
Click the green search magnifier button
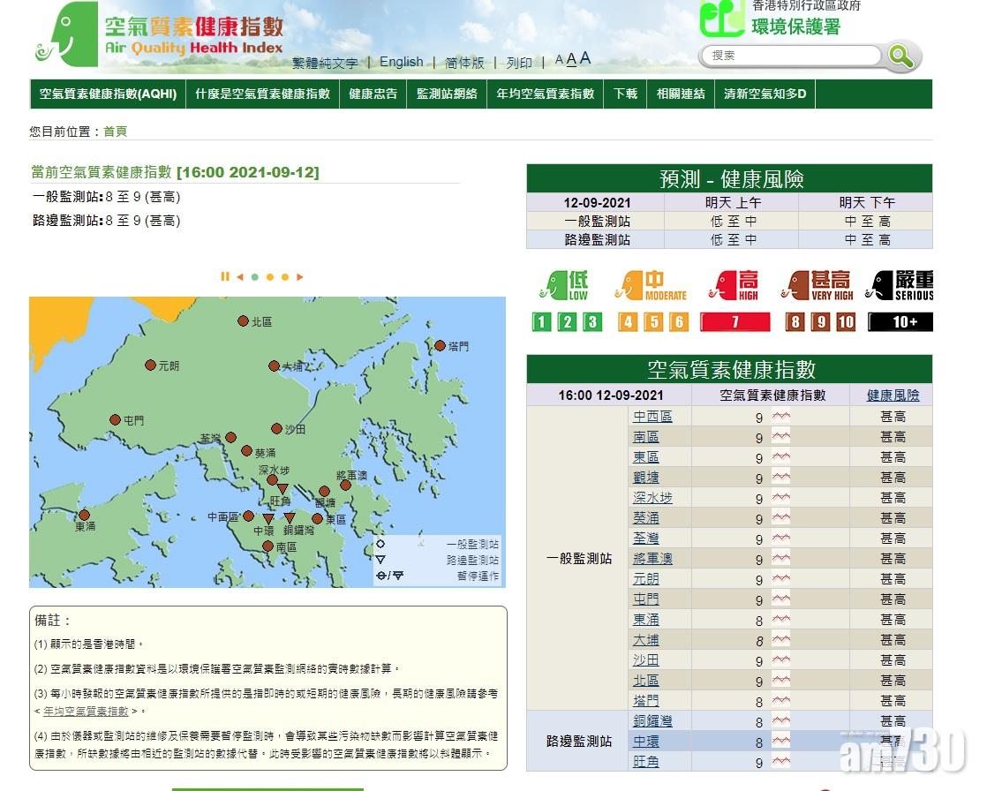[900, 56]
